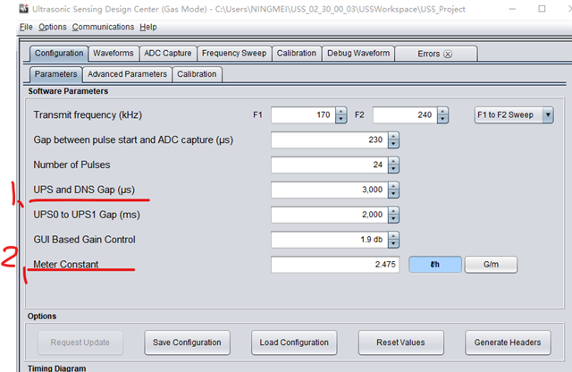This screenshot has width=572, height=372.
Task: Switch to the ADC Capture tab
Action: (168, 54)
